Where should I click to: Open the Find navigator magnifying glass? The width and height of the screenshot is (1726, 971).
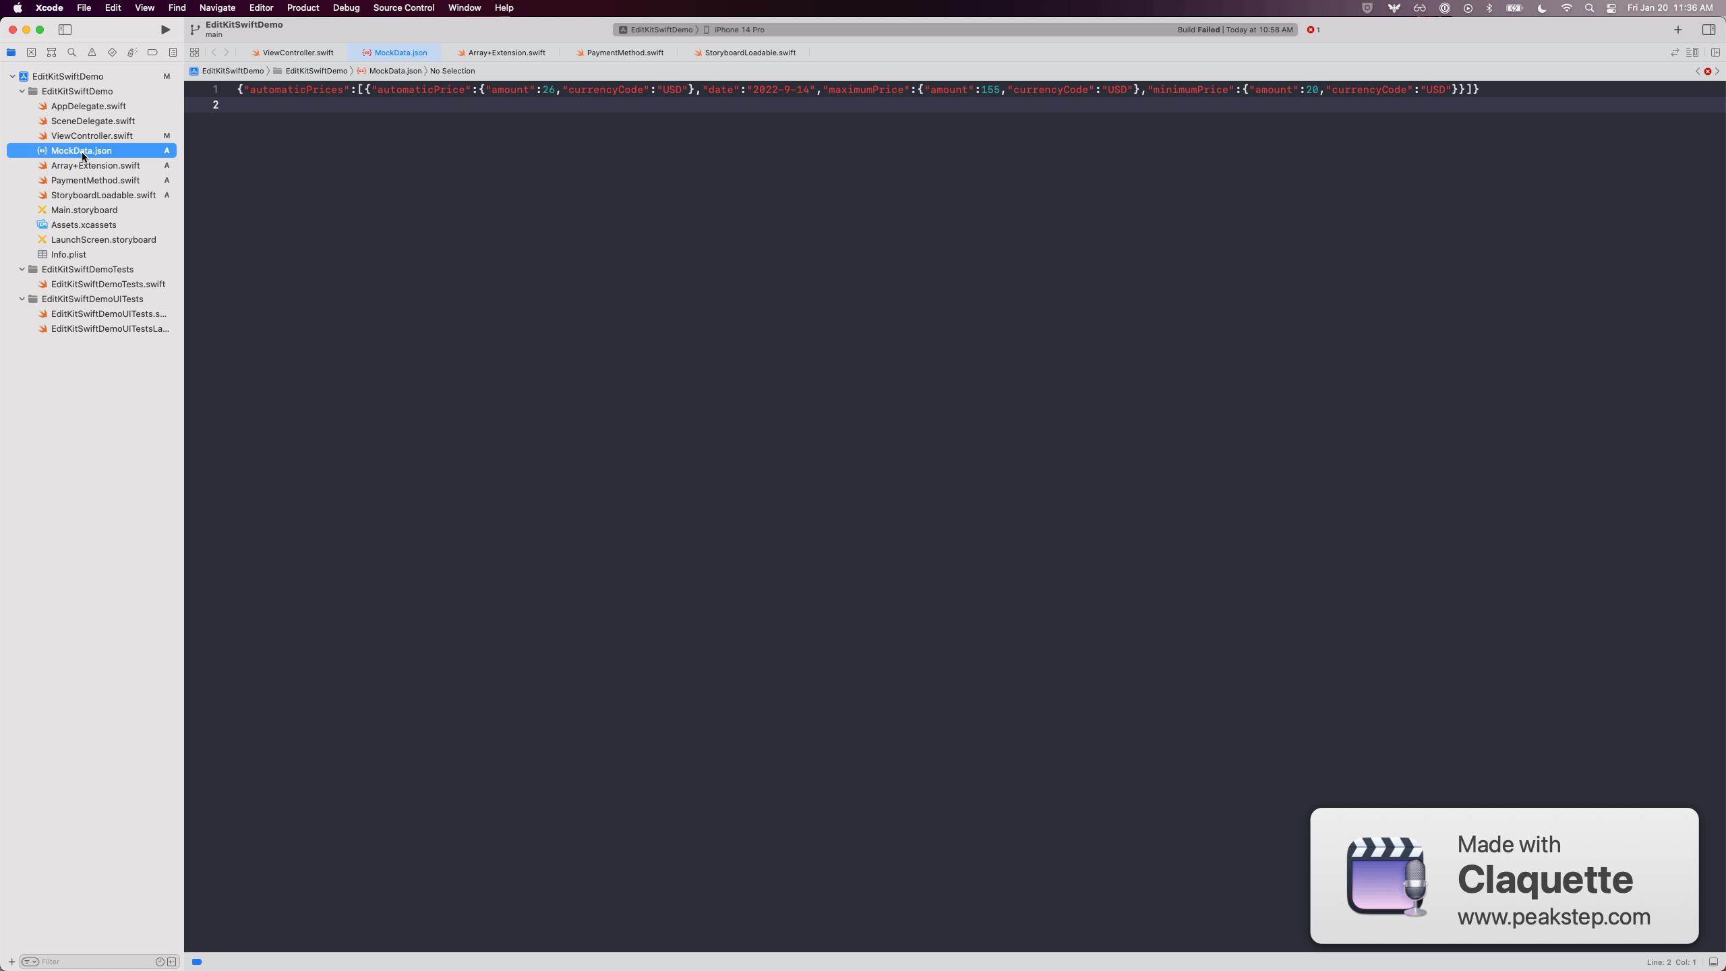(x=71, y=52)
